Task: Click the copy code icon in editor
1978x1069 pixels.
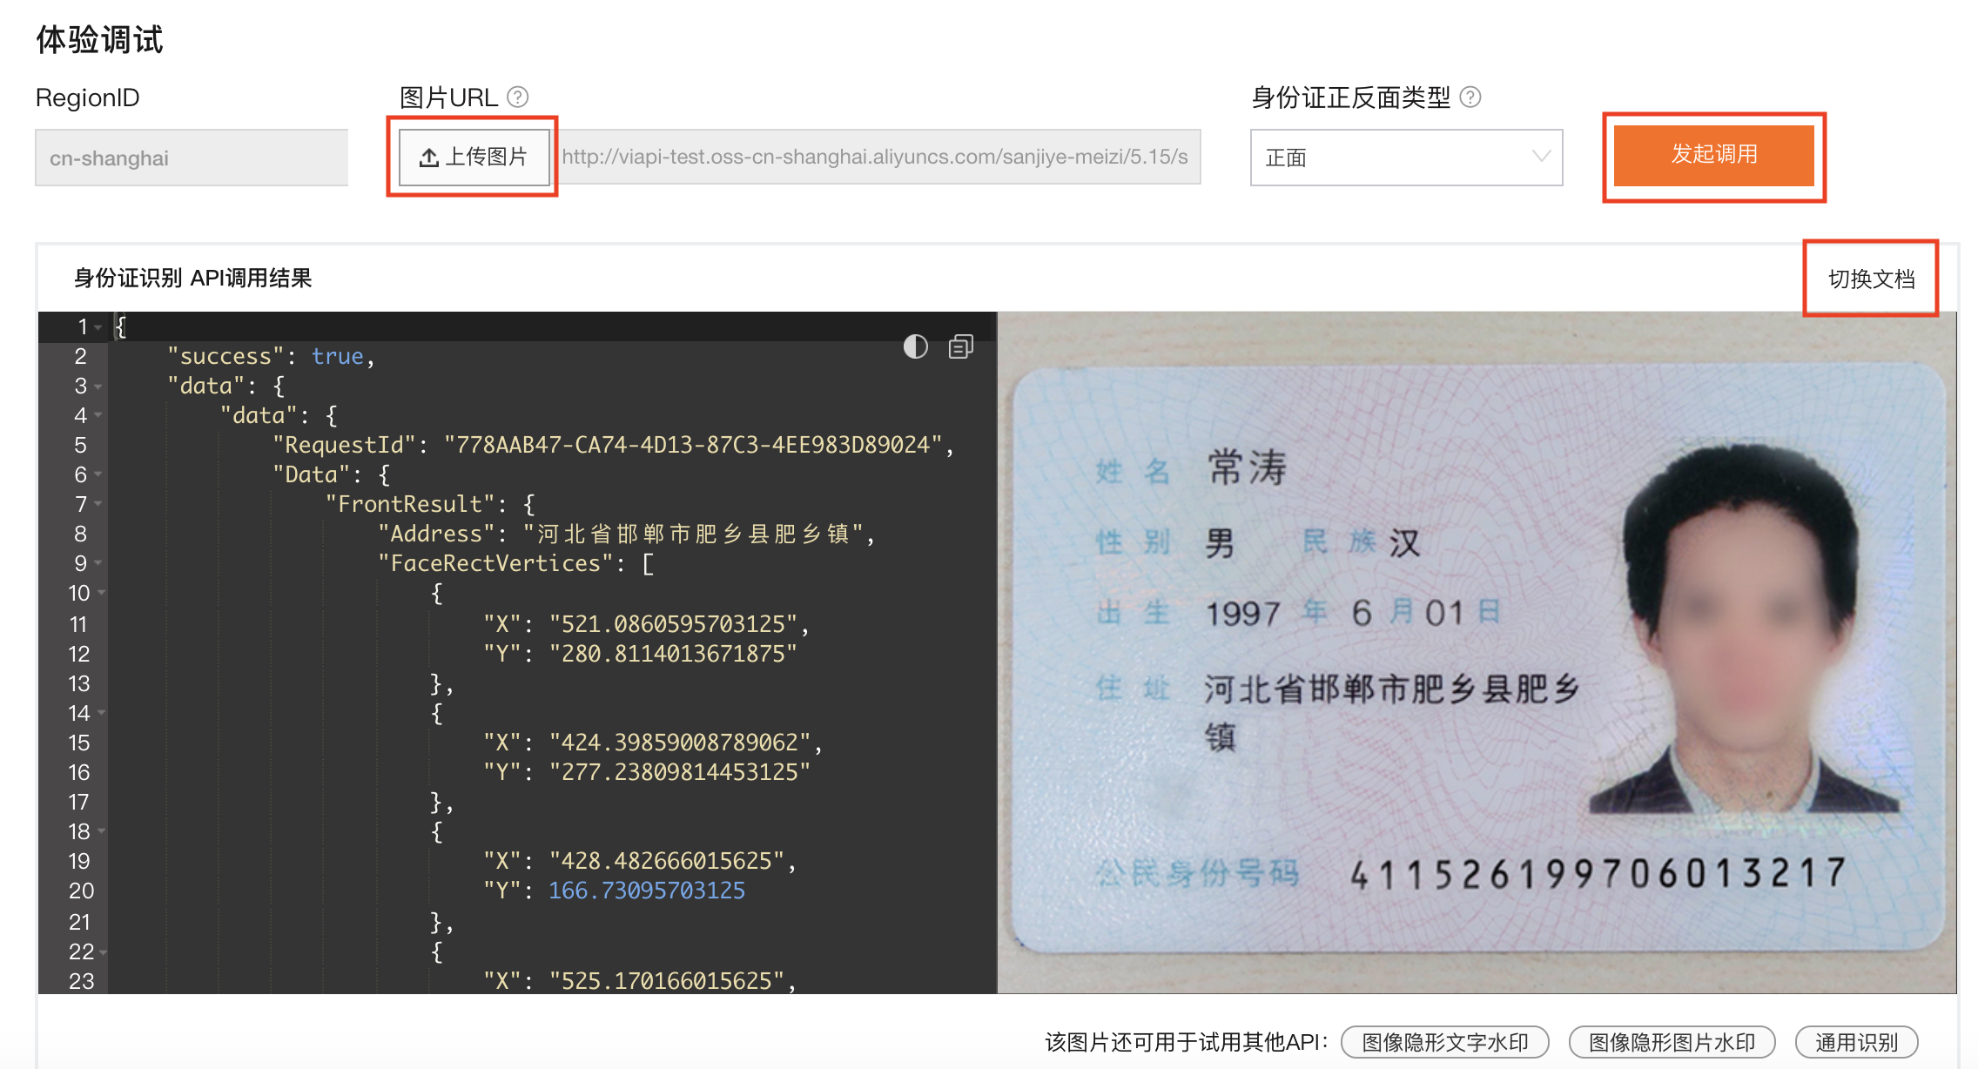Action: [961, 346]
